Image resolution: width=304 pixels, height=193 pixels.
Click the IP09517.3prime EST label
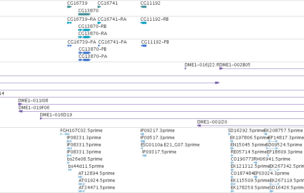point(158,138)
